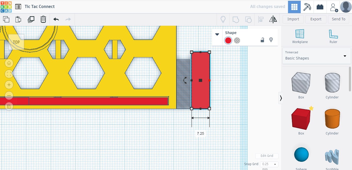Activate the Mirror tool
Image resolution: width=352 pixels, height=170 pixels.
tap(273, 19)
